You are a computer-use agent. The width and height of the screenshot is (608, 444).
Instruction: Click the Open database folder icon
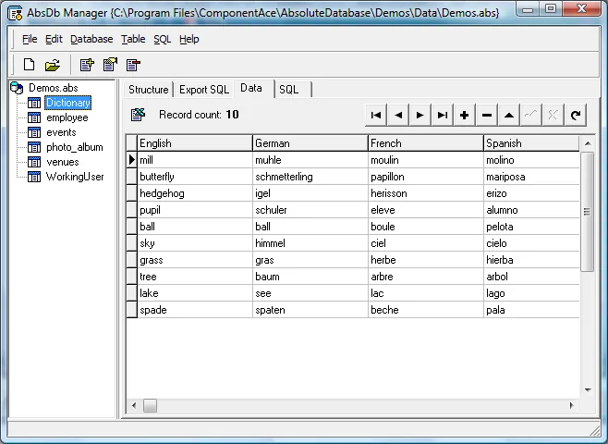(53, 65)
